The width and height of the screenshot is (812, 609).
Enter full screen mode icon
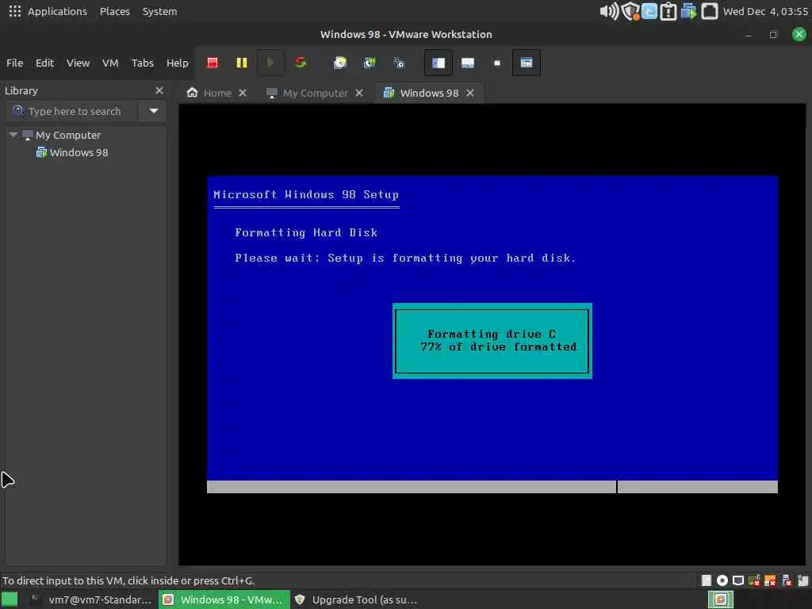pyautogui.click(x=497, y=63)
